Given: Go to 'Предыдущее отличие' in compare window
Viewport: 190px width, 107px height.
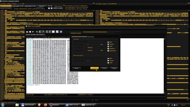Looking at the screenshot, I should pos(30,6).
